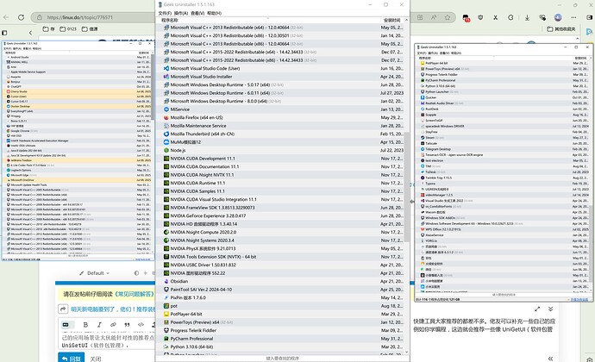Select the NVIDIA FrameView SDK row

tap(280, 208)
